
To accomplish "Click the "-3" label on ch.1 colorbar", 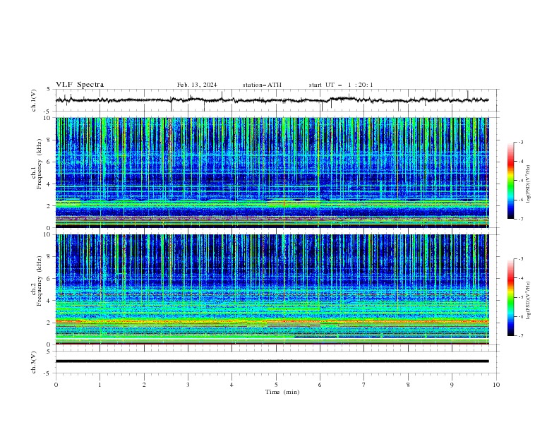I will pos(521,142).
